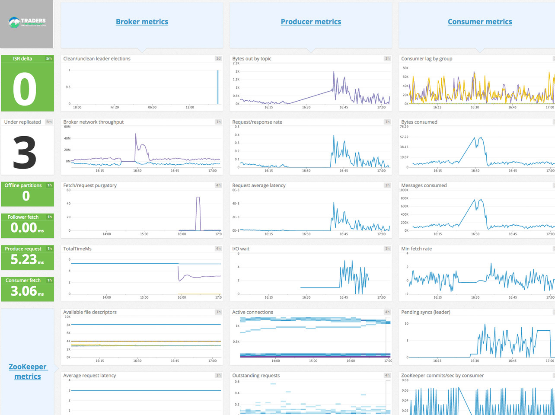Click the 4h badge on TotalTimeMs graph

[218, 249]
